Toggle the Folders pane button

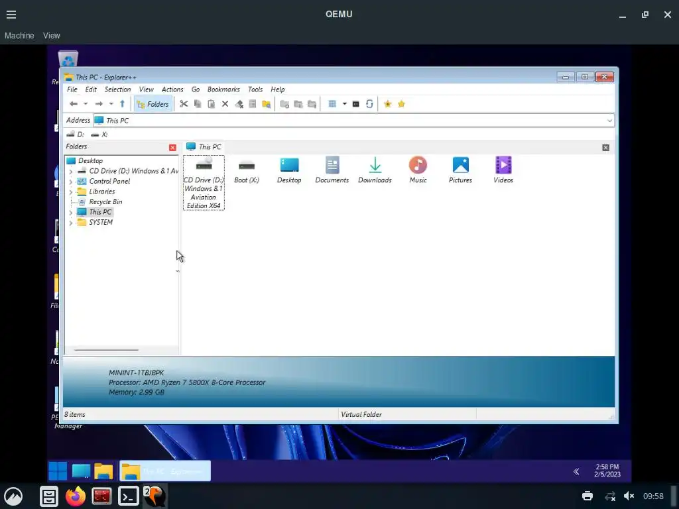click(x=153, y=104)
